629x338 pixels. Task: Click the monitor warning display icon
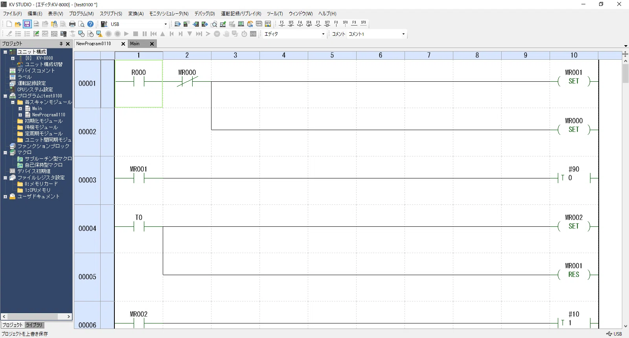(x=99, y=34)
